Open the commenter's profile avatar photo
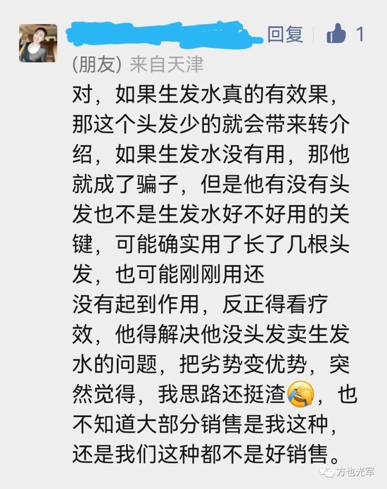Screen dimensions: 387x489 [x=38, y=43]
